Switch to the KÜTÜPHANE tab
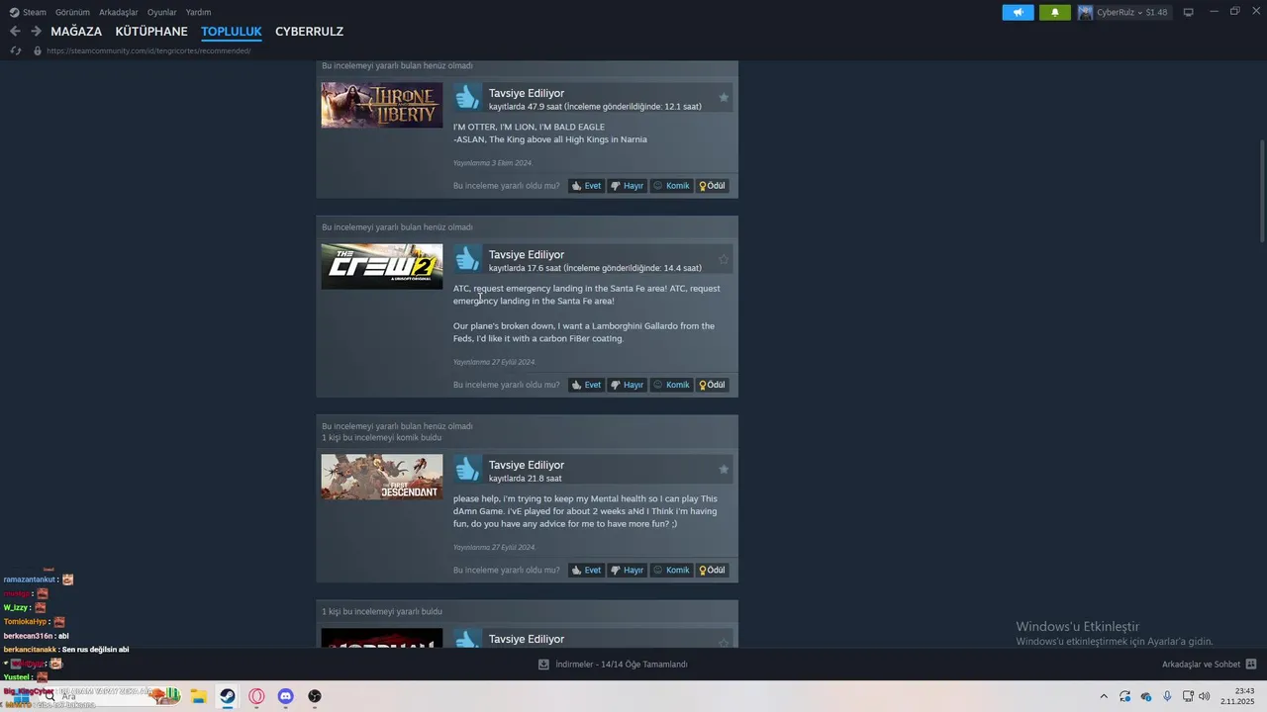The width and height of the screenshot is (1267, 712). [151, 32]
